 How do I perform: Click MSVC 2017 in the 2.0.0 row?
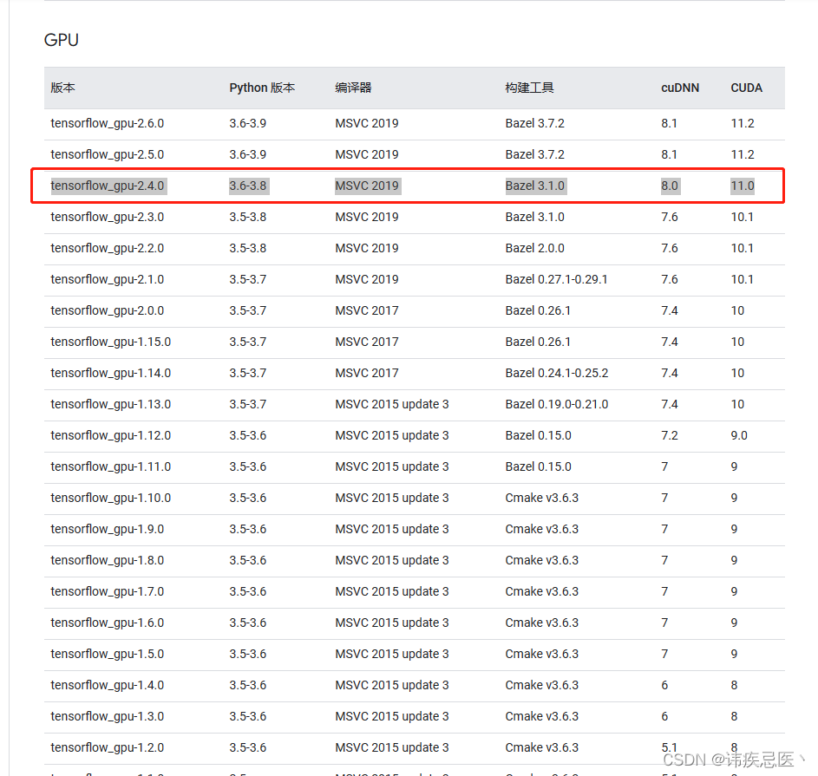(x=367, y=310)
